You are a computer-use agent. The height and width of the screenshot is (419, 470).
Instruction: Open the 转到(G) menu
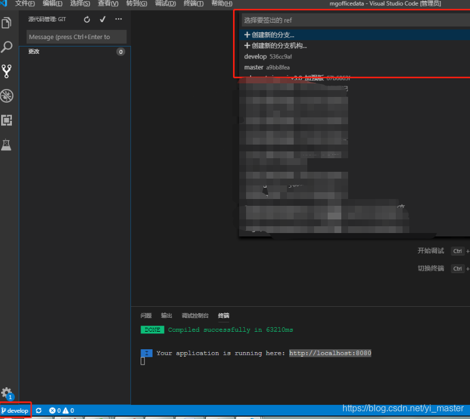pos(137,3)
